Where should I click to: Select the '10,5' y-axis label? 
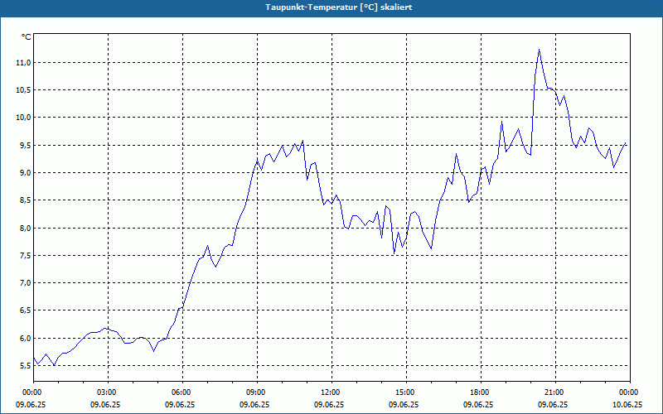pyautogui.click(x=23, y=90)
